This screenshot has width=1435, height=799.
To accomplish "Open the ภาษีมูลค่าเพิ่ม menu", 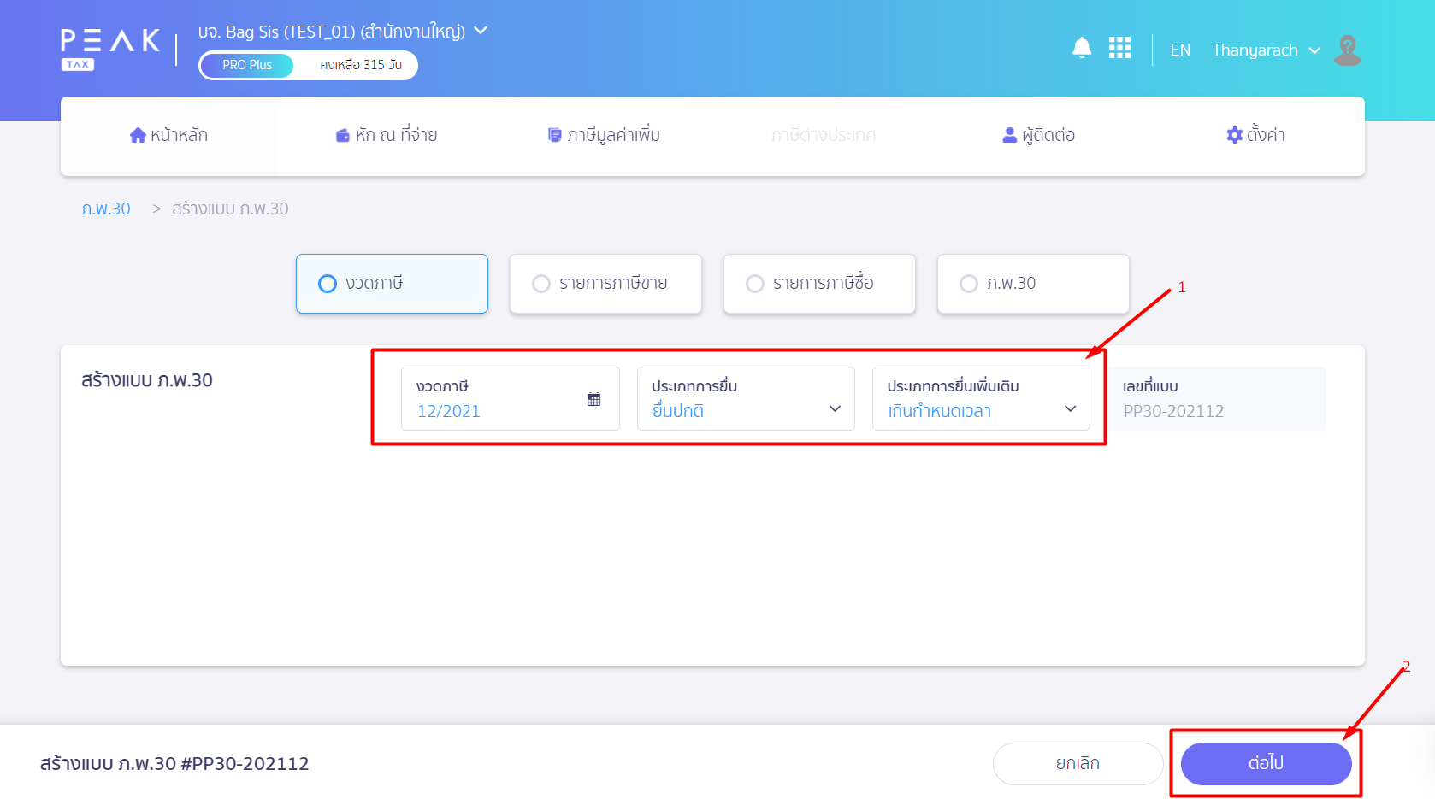I will pos(604,135).
